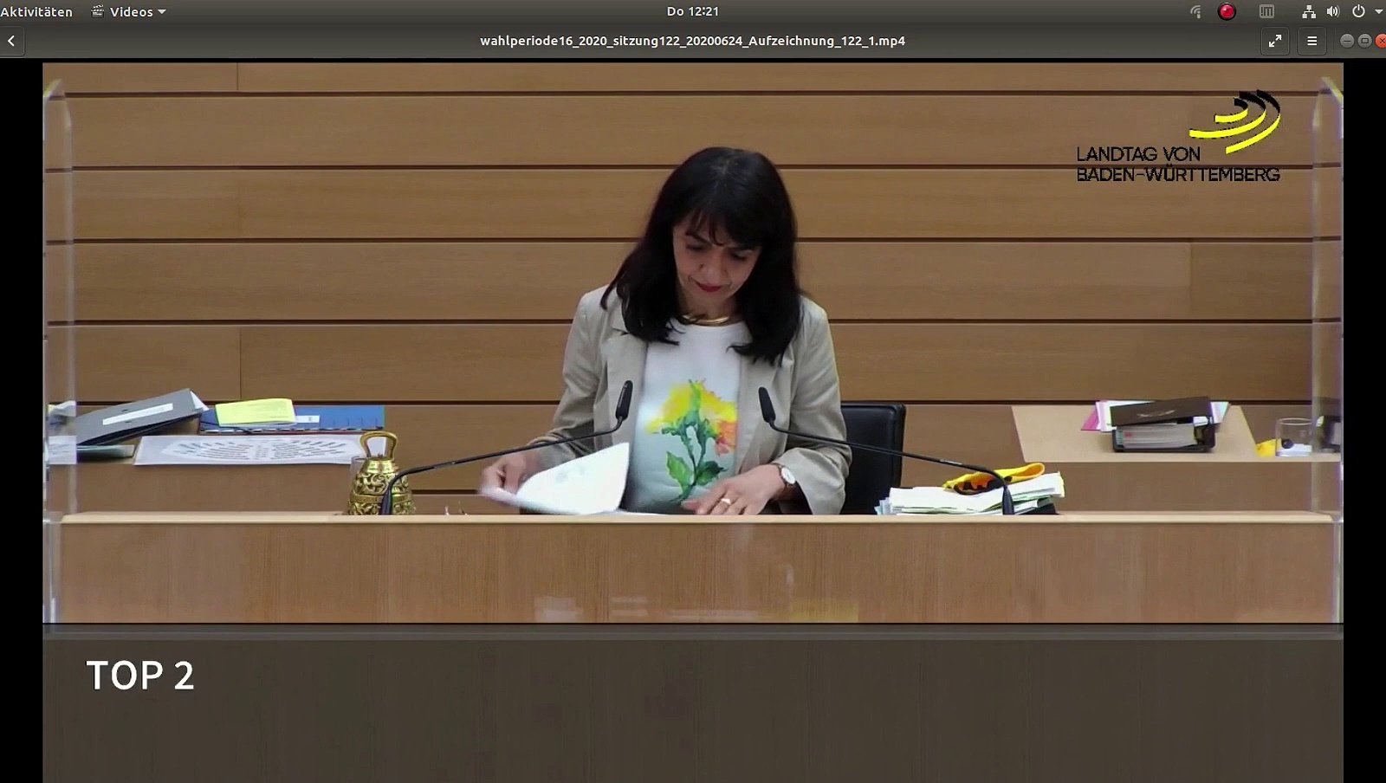Click the video frame to show playback controls
This screenshot has height=783, width=1386.
pyautogui.click(x=693, y=346)
